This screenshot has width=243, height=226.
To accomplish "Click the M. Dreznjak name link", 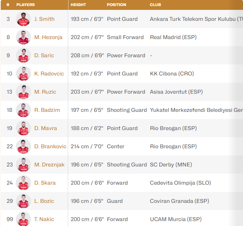I will 49,165.
